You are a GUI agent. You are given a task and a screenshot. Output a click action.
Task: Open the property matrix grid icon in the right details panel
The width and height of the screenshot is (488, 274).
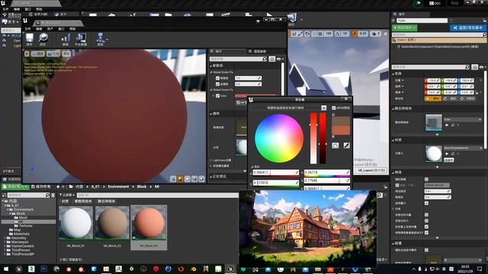474,67
